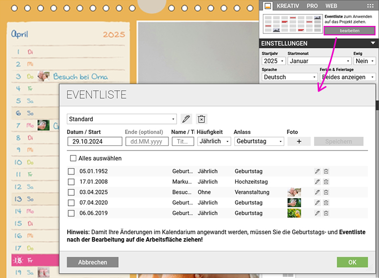
Task: Switch to the KREATIV tab
Action: click(x=288, y=5)
